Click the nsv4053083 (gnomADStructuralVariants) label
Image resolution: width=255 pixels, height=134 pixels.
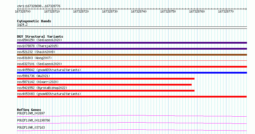(49, 94)
